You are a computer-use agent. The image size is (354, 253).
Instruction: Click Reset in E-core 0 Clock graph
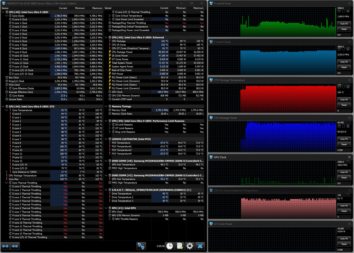(344, 67)
